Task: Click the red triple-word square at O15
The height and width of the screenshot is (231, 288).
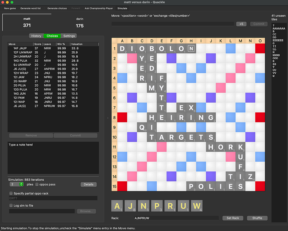Action: (x=260, y=186)
